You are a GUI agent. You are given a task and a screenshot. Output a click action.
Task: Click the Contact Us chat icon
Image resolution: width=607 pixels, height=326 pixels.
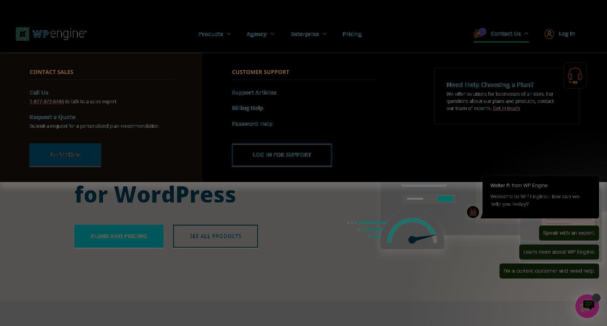[x=480, y=33]
